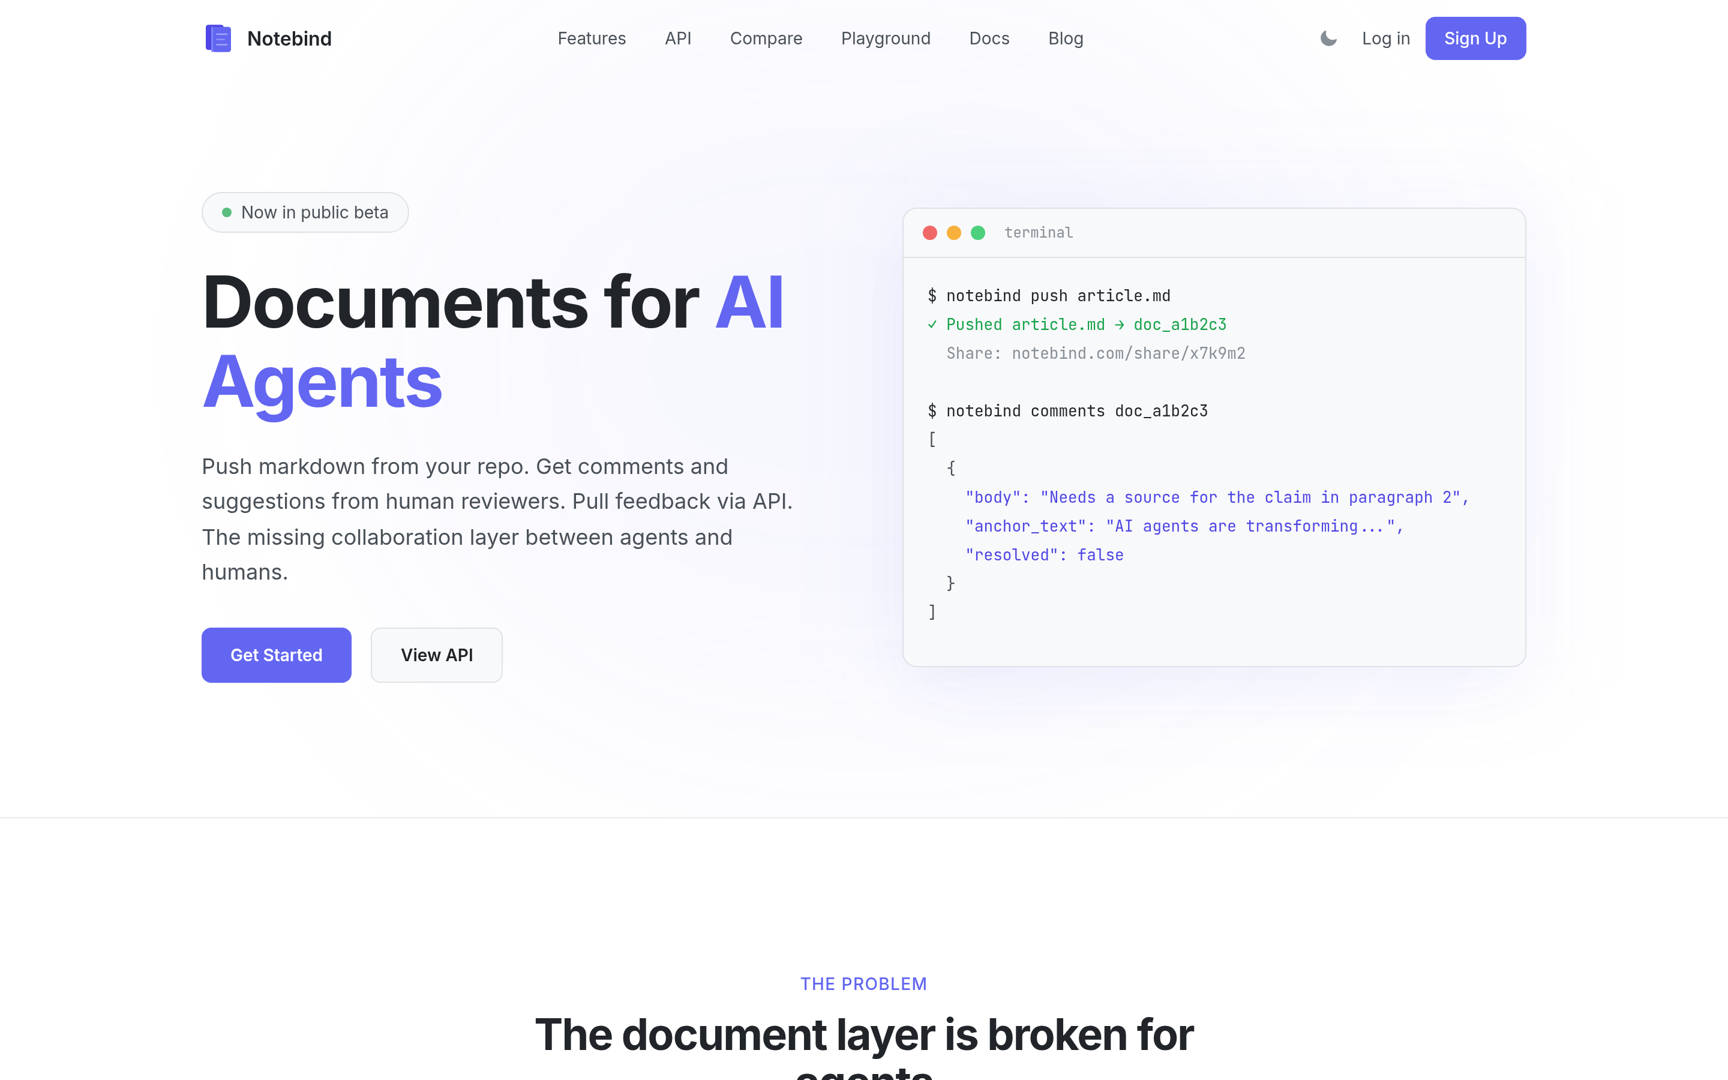Click the 'terminal' title label
The width and height of the screenshot is (1728, 1080).
1038,233
